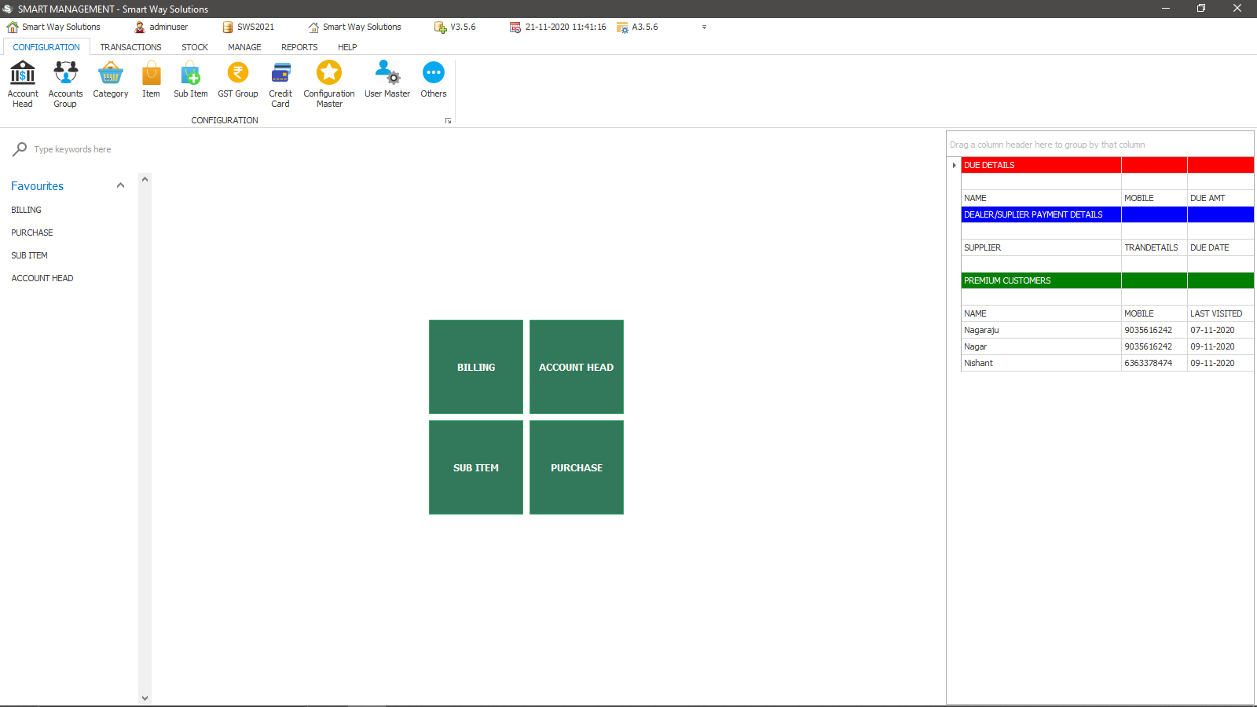Expand the DUE DETAILS row arrow
Viewport: 1257px width, 707px height.
click(954, 165)
